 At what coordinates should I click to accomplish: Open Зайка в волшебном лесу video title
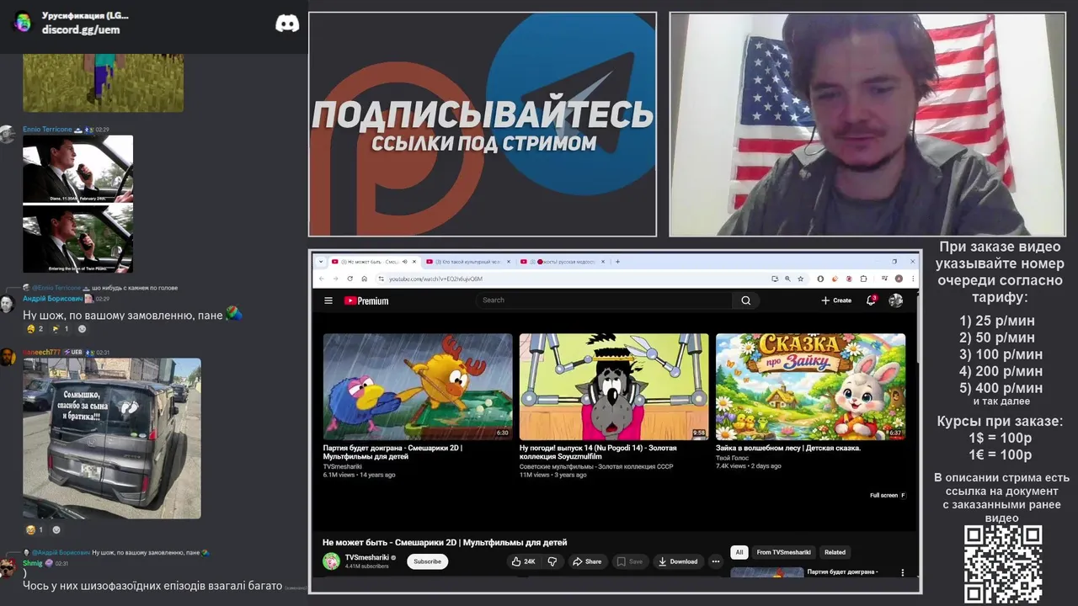tap(788, 448)
